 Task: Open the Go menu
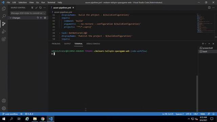[37, 2]
